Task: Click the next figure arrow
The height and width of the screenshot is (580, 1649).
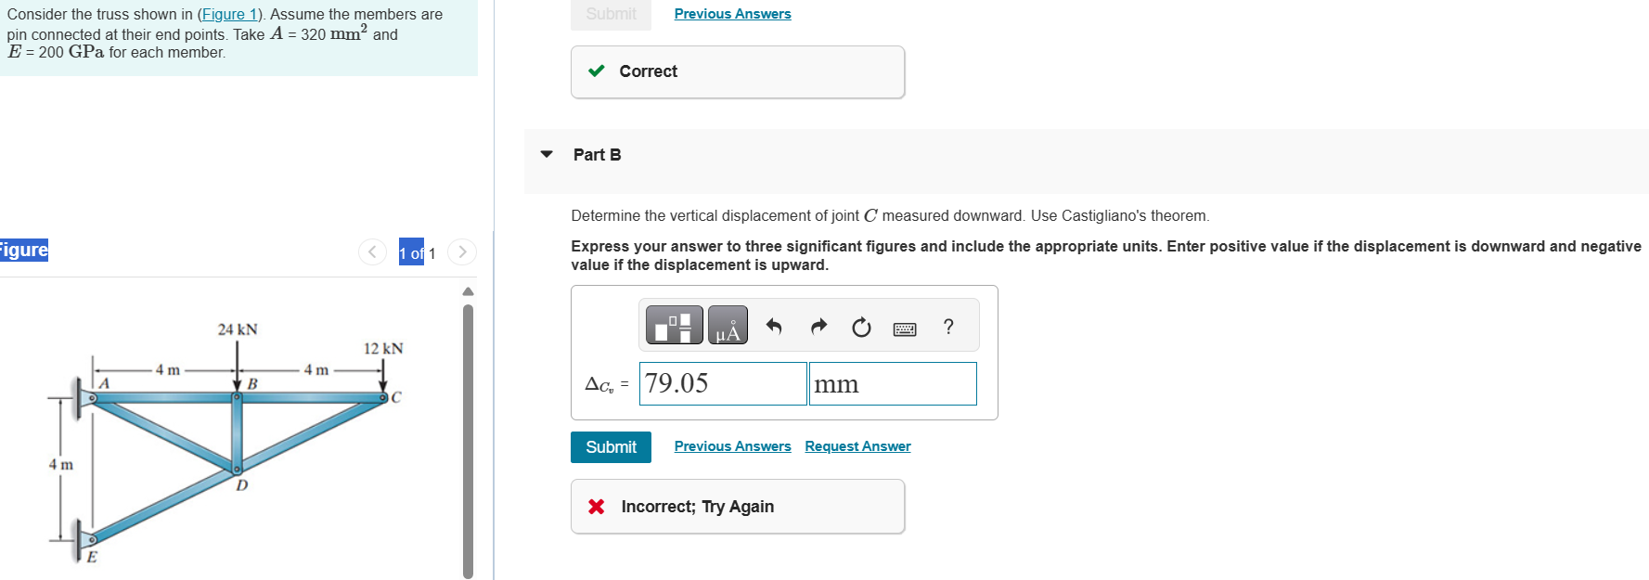Action: (x=461, y=251)
